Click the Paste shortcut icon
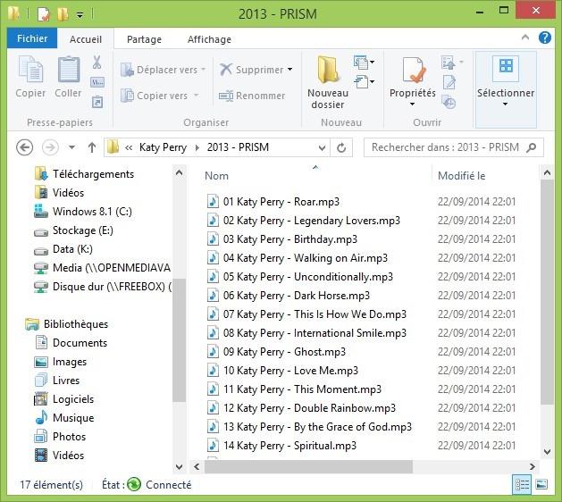 (97, 102)
